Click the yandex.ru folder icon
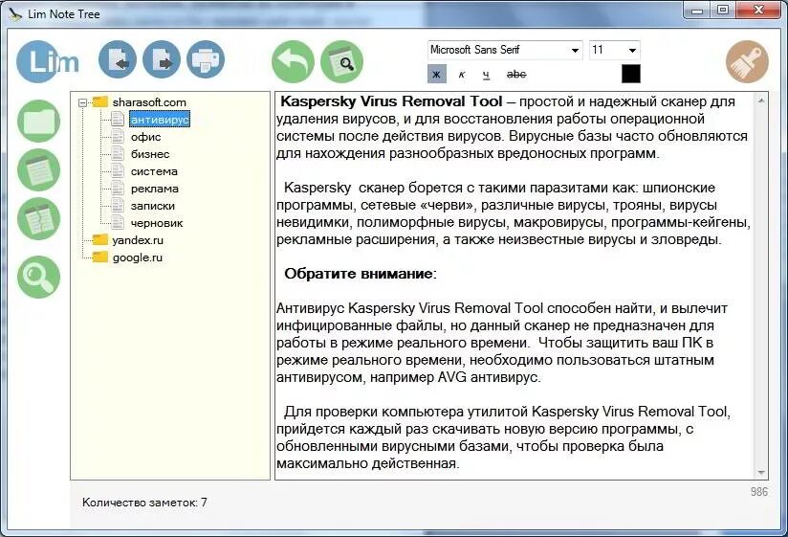This screenshot has width=788, height=537. [100, 240]
